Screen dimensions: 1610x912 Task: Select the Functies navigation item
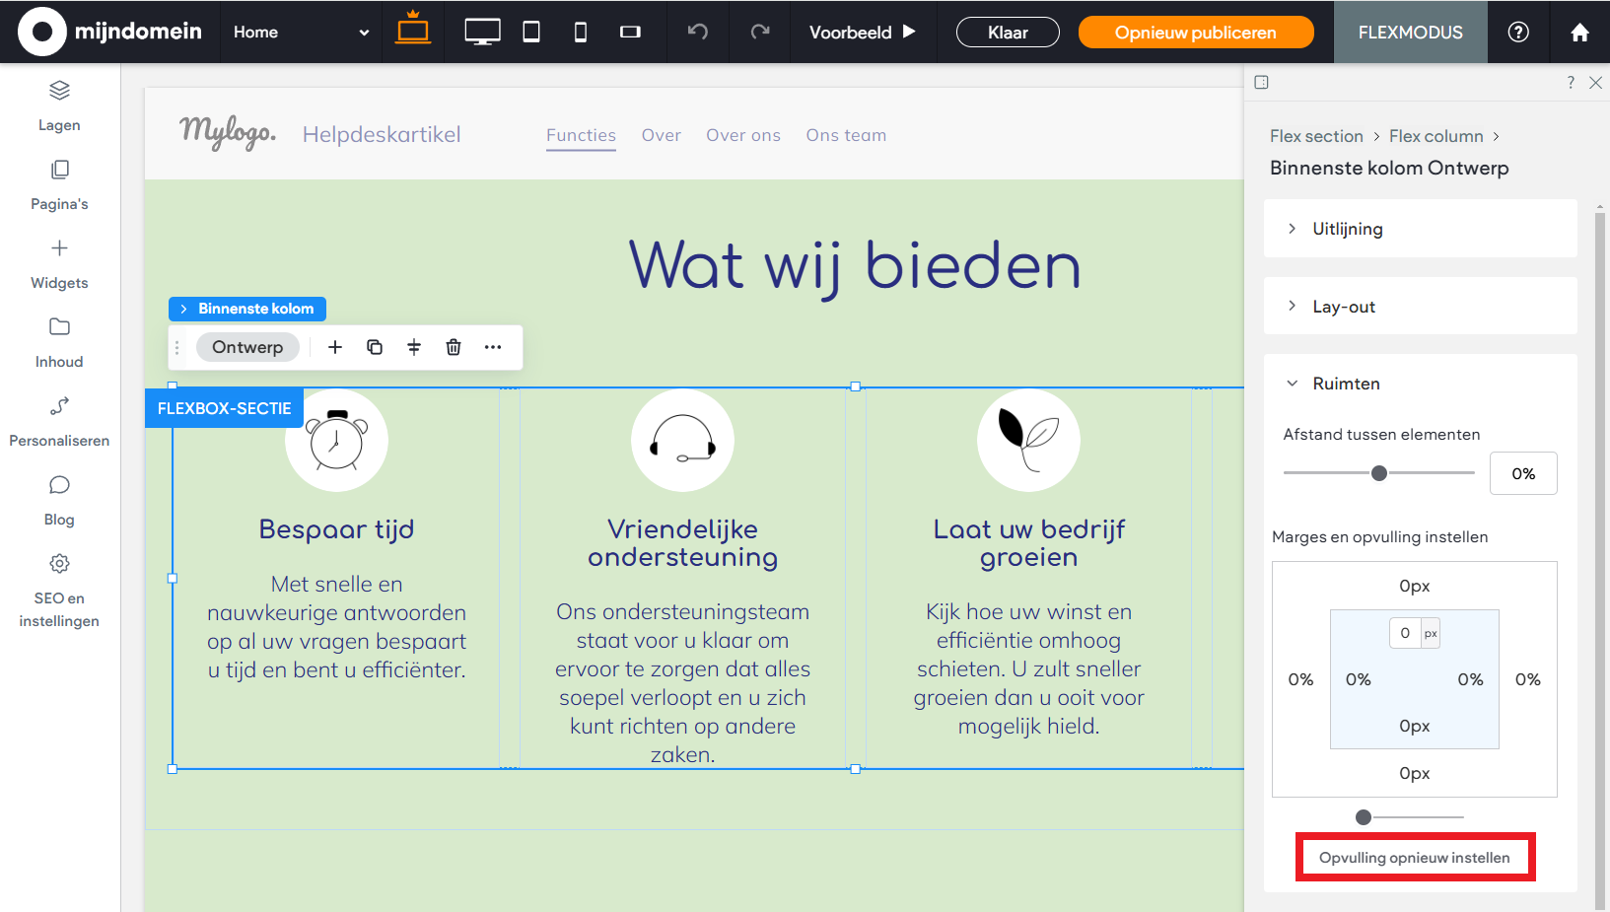581,135
